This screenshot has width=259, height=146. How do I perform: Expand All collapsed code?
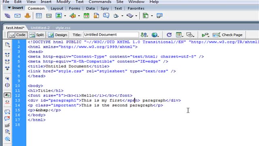(7, 69)
